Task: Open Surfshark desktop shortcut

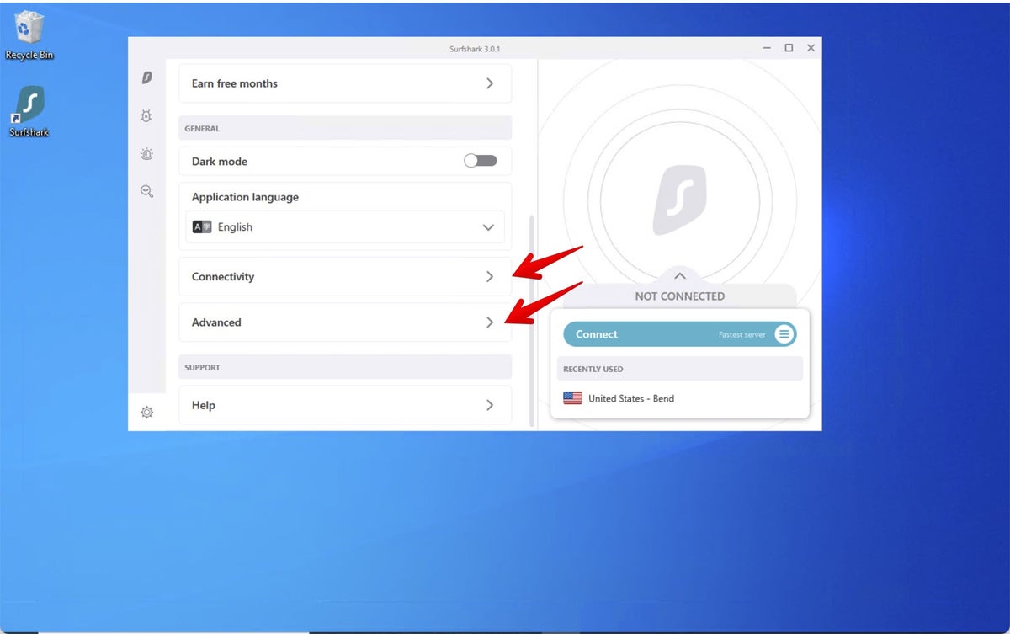Action: point(29,111)
